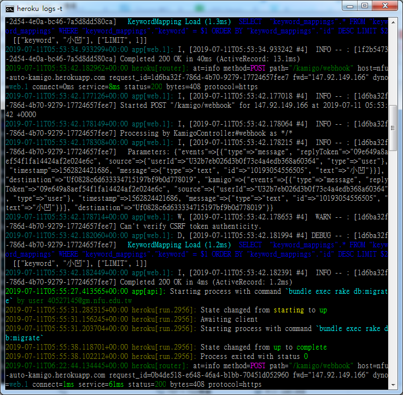This screenshot has height=395, width=403.
Task: Click the 'WARN' log level label
Action: tap(323, 217)
